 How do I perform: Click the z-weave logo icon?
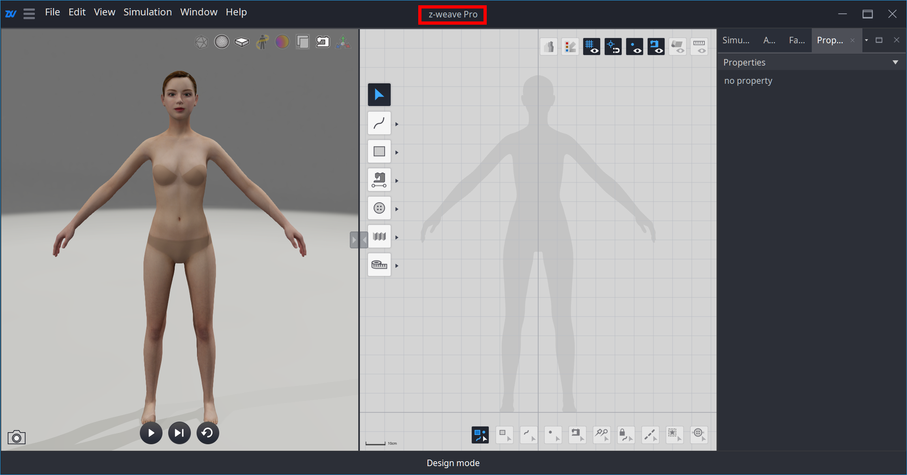point(11,14)
